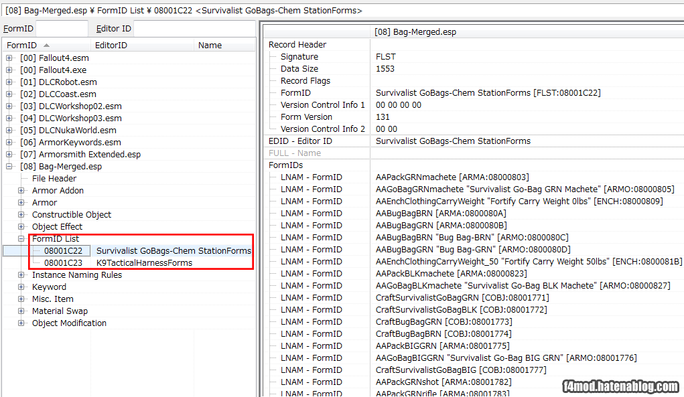The image size is (684, 397).
Task: Select the Object Modification tree item
Action: click(69, 323)
